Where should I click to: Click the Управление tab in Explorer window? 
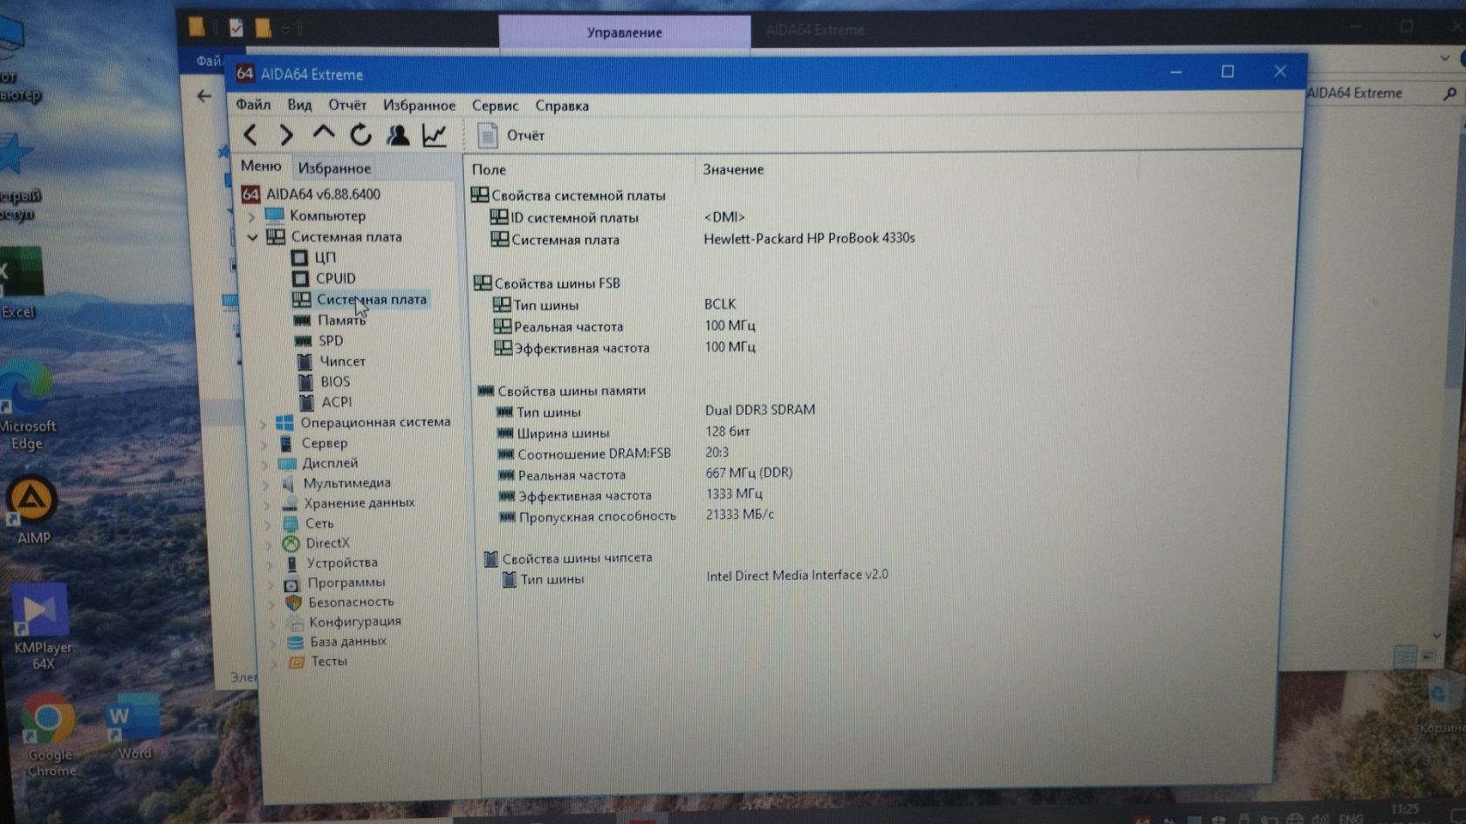(624, 32)
